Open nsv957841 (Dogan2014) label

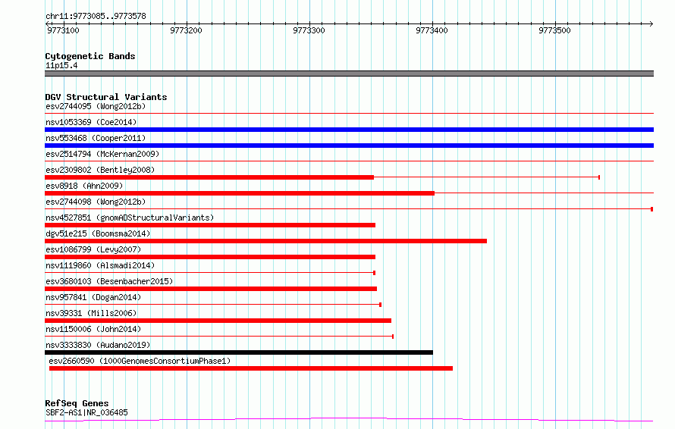coord(93,297)
